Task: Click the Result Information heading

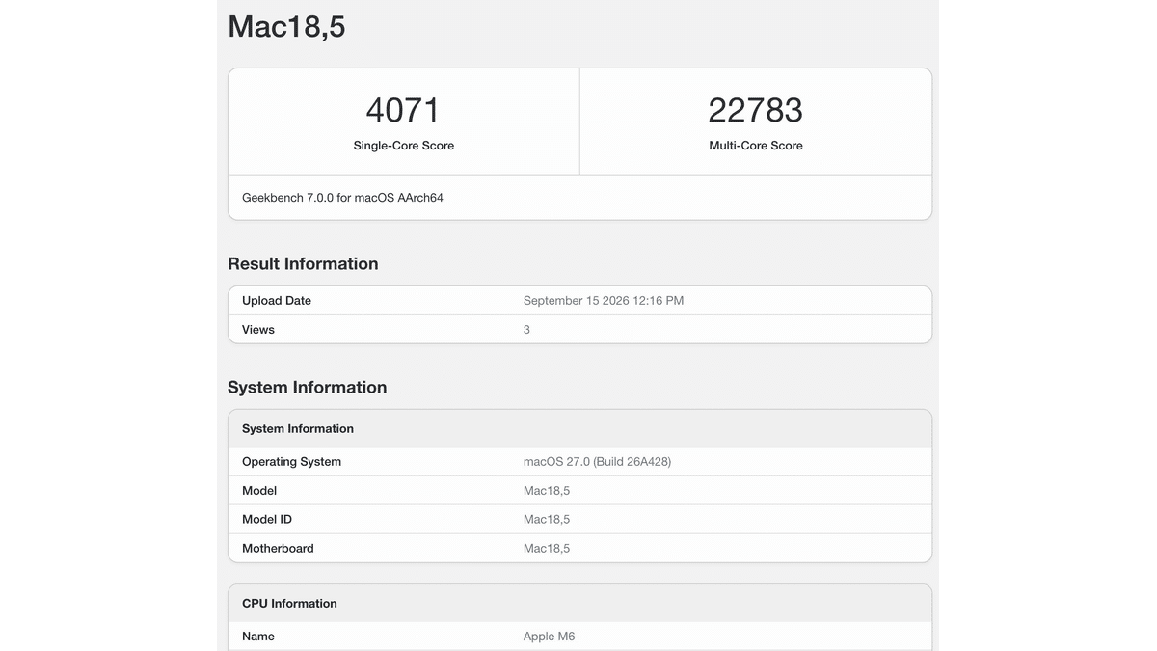Action: click(x=303, y=264)
